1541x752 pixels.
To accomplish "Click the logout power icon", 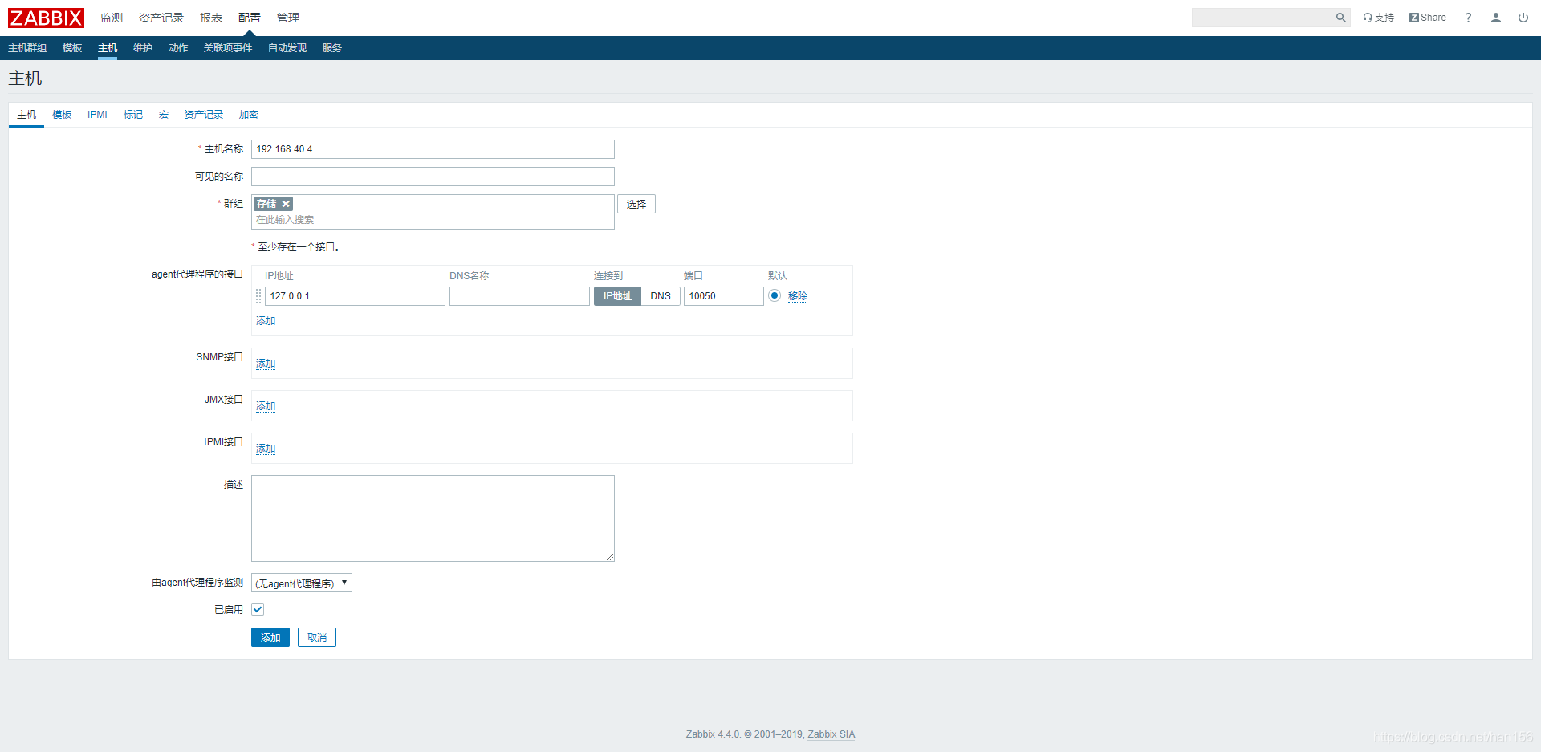I will click(x=1523, y=18).
